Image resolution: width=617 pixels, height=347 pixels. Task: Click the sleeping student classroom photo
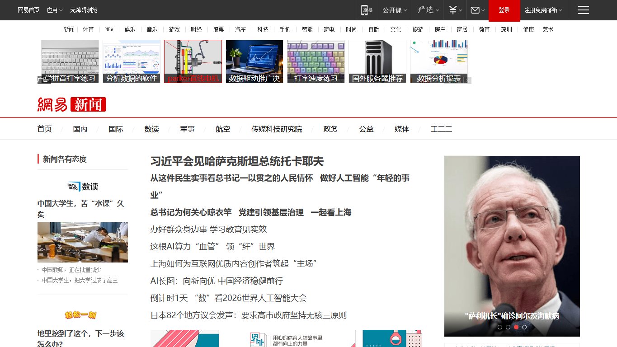83,242
